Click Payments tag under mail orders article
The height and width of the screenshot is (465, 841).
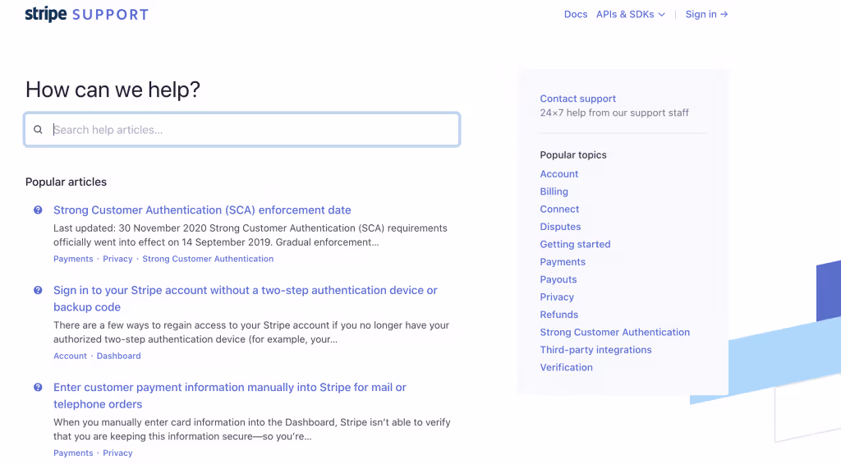pyautogui.click(x=73, y=453)
